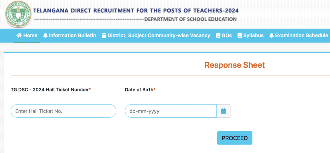Go to the Home menu item
Image resolution: width=330 pixels, height=153 pixels.
coord(30,36)
